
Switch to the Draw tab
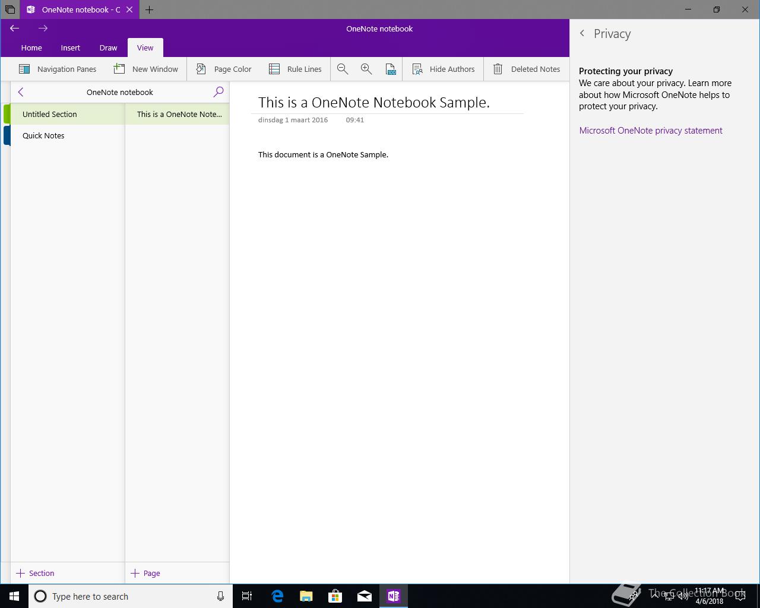click(x=108, y=47)
